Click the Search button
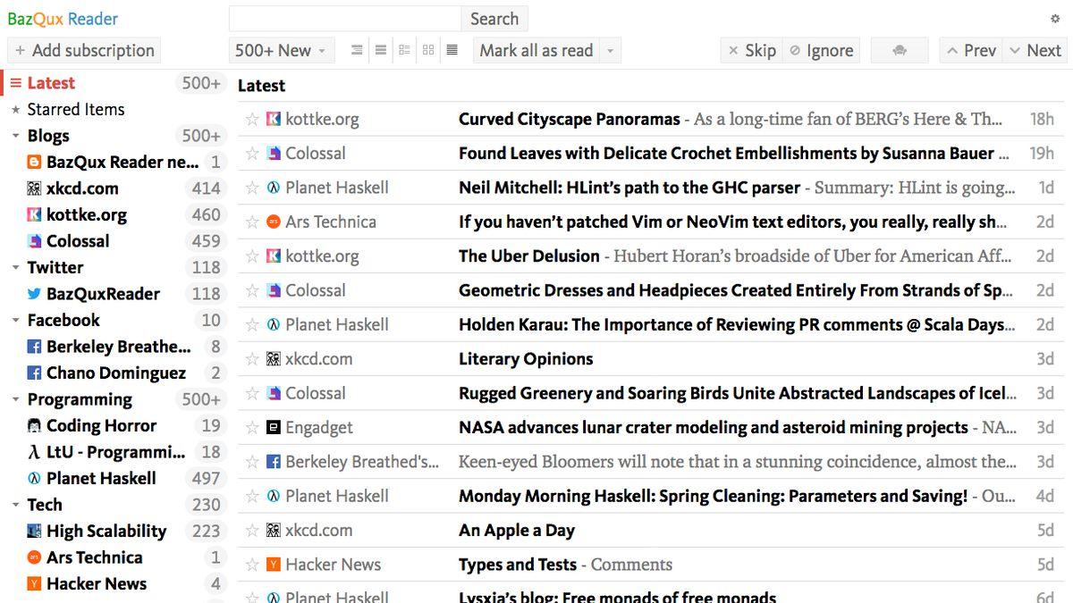Viewport: 1073px width, 603px height. point(494,19)
